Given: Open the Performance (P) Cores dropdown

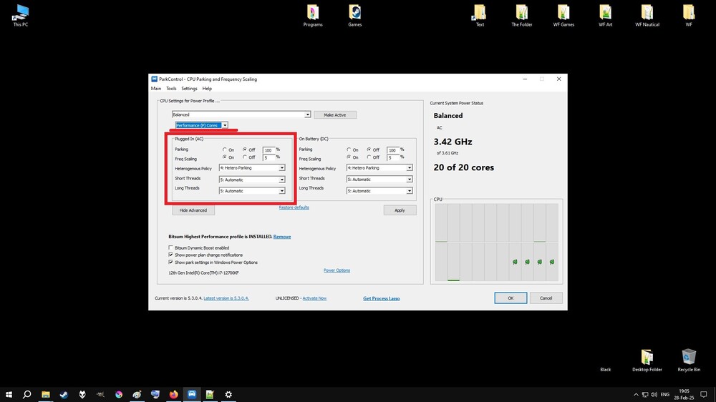Looking at the screenshot, I should pyautogui.click(x=201, y=125).
